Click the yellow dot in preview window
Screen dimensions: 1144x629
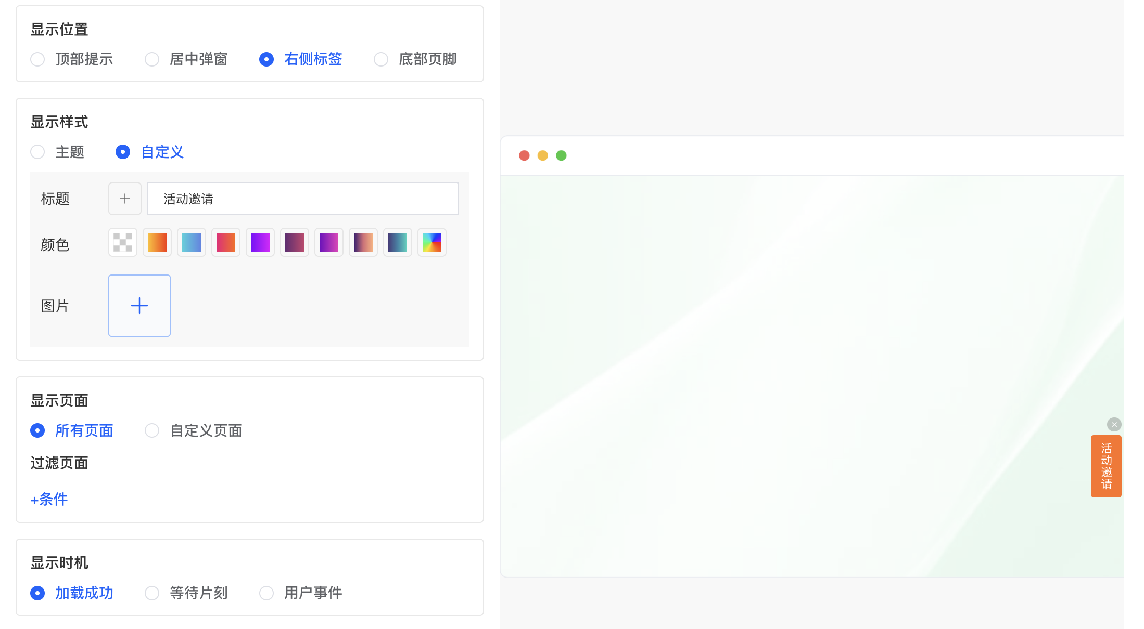click(543, 155)
